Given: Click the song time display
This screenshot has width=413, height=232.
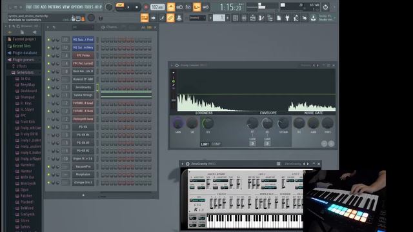Looking at the screenshot, I should pos(230,7).
